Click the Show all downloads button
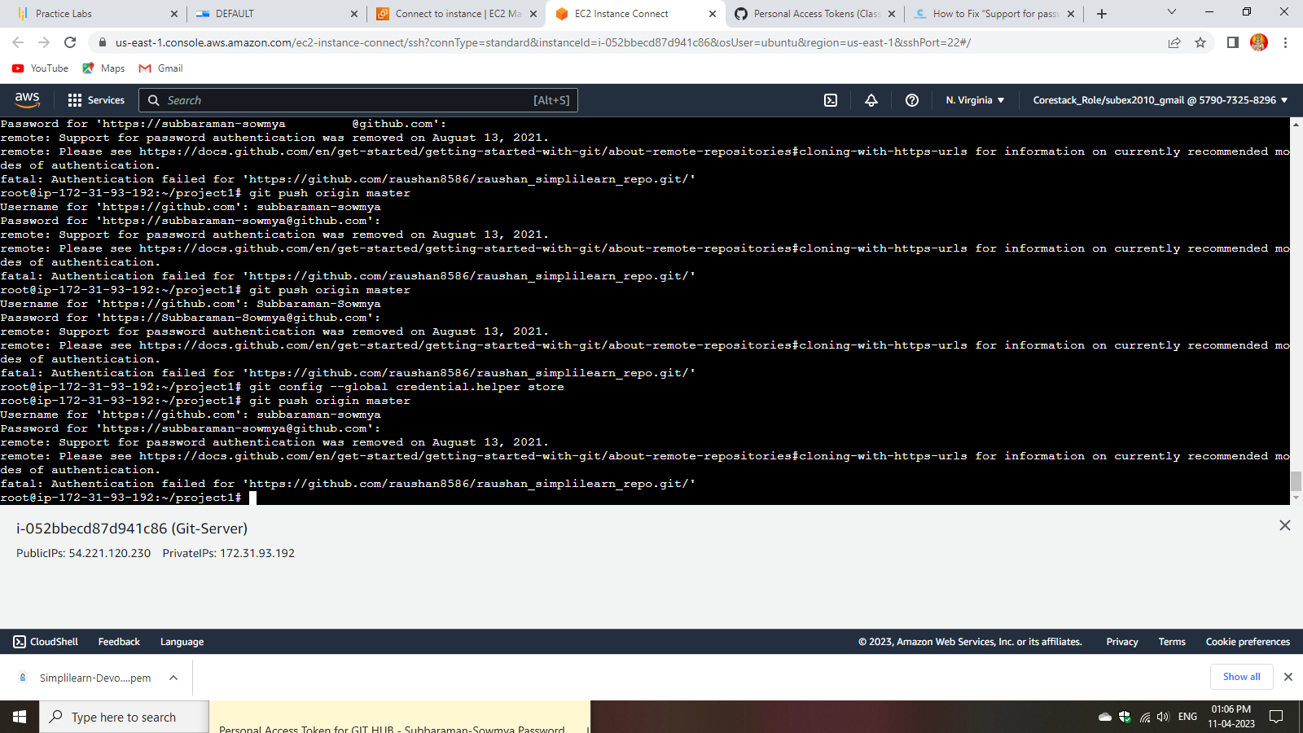This screenshot has width=1303, height=733. [1241, 677]
